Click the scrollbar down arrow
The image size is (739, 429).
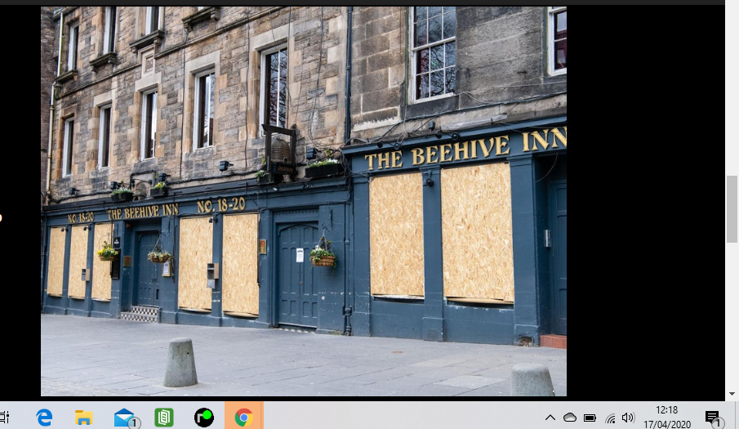732,394
